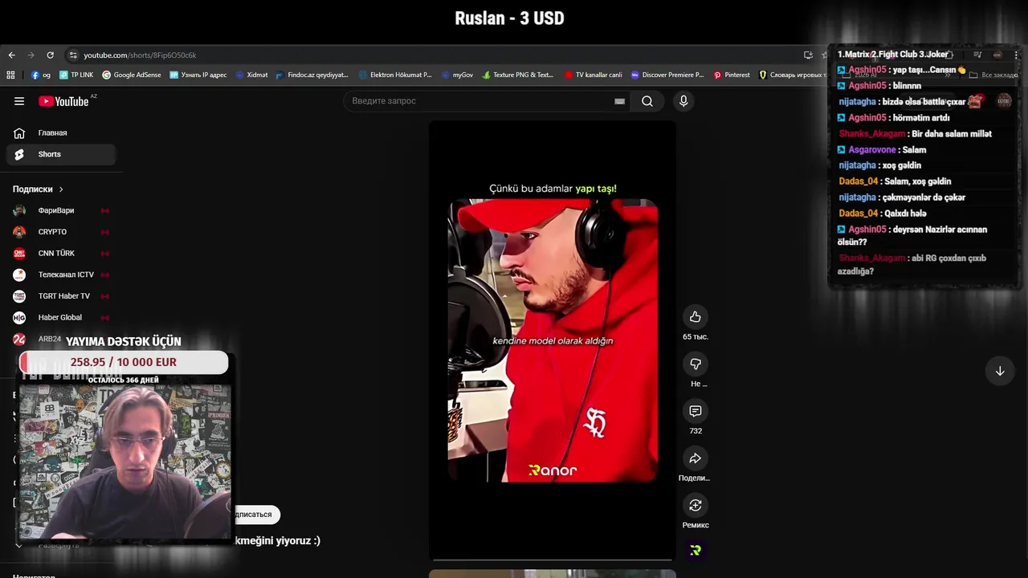Click the Haber Global channel avatar
Screen dimensions: 1028x578
(19, 317)
